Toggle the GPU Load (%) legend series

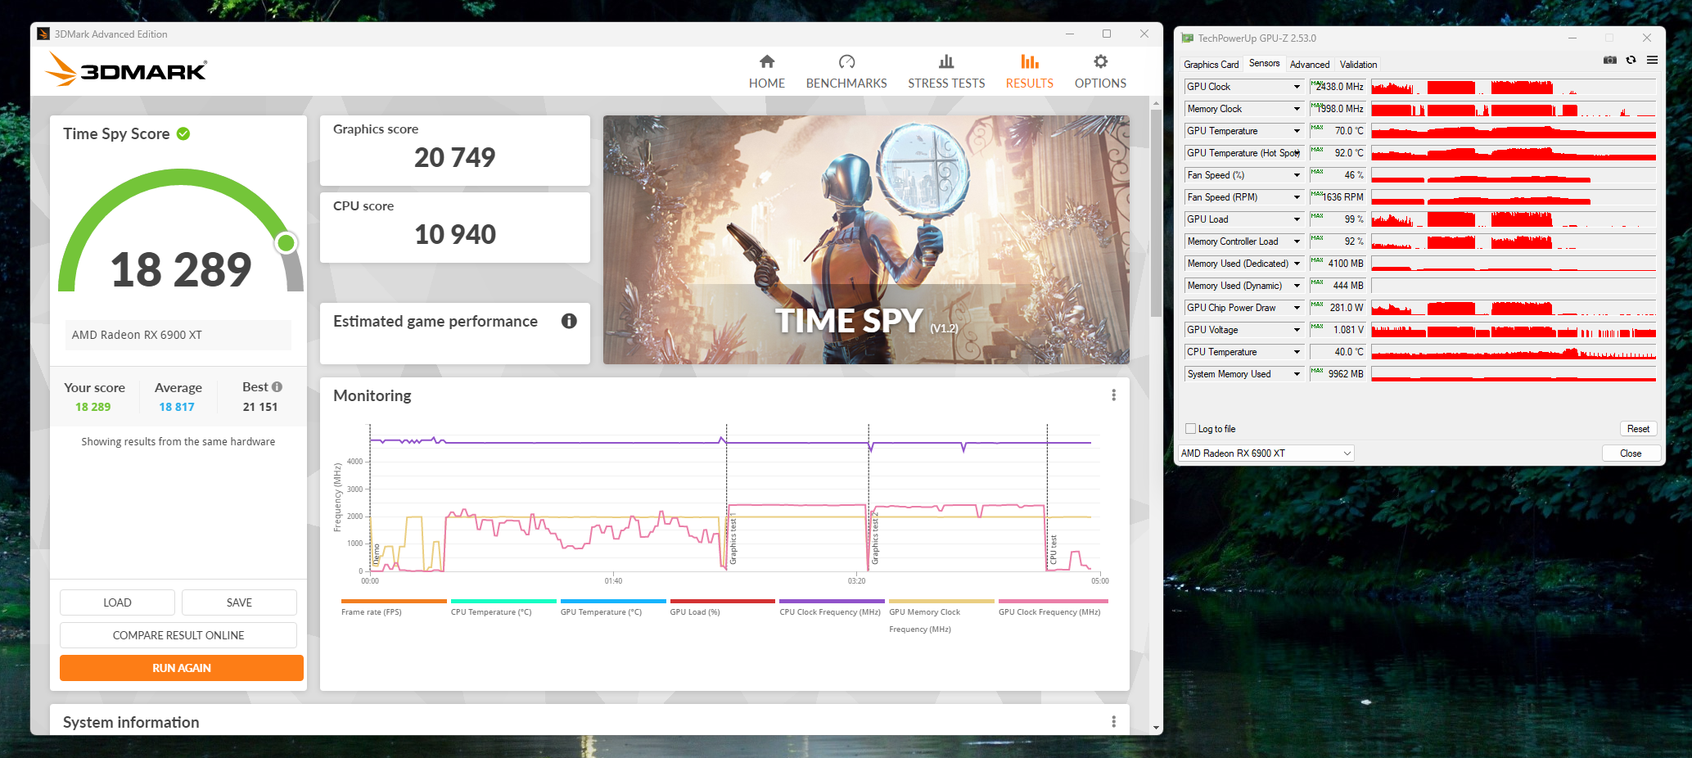(722, 607)
